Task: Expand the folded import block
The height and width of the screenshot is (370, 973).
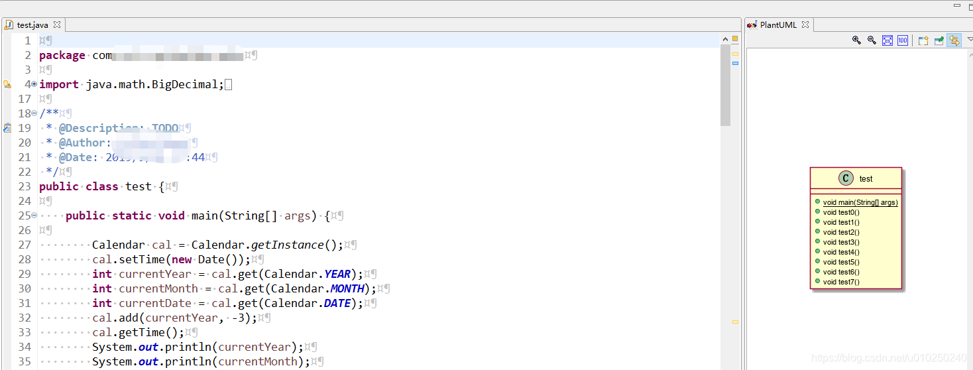Action: pos(34,84)
